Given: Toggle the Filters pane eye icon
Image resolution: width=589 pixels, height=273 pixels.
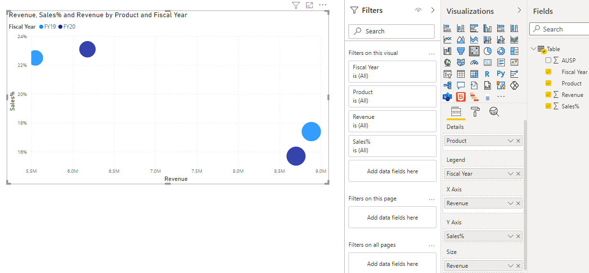Looking at the screenshot, I should pyautogui.click(x=418, y=10).
